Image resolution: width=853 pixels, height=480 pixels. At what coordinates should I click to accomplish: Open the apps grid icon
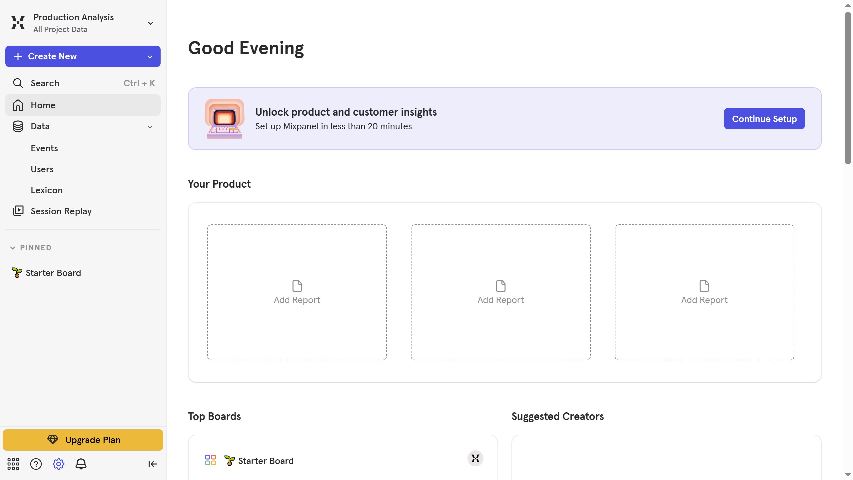(x=13, y=464)
